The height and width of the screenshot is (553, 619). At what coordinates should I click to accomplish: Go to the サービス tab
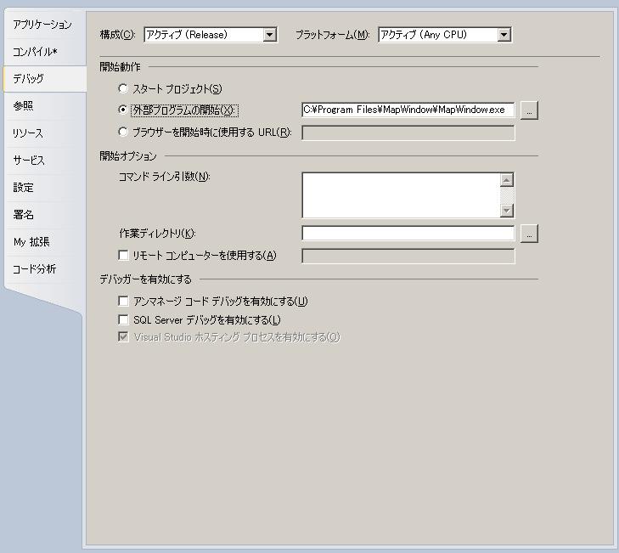click(28, 161)
